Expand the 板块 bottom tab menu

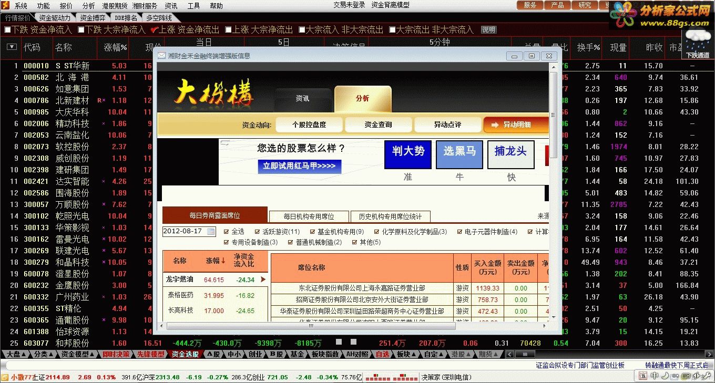click(414, 355)
